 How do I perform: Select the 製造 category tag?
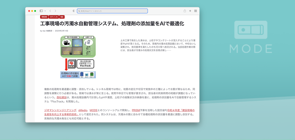coord(62,17)
